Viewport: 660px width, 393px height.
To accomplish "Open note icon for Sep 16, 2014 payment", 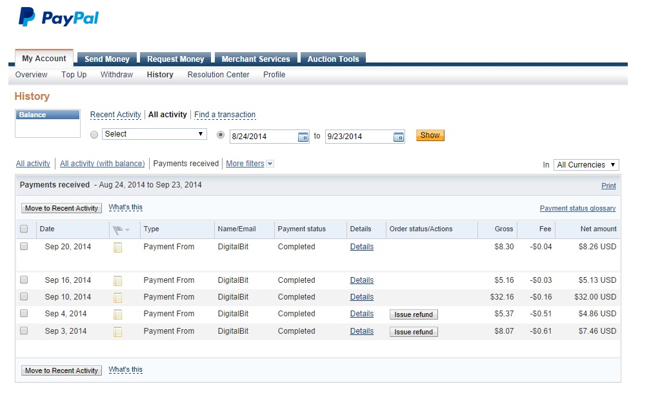I will 118,281.
